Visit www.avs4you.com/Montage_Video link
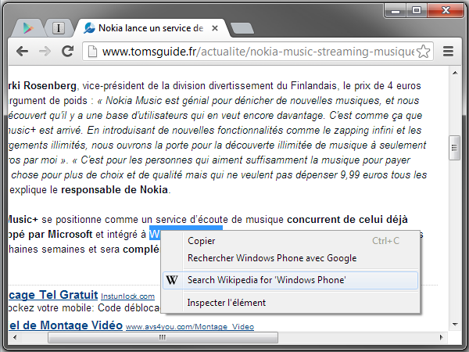This screenshot has width=469, height=352. [190, 326]
